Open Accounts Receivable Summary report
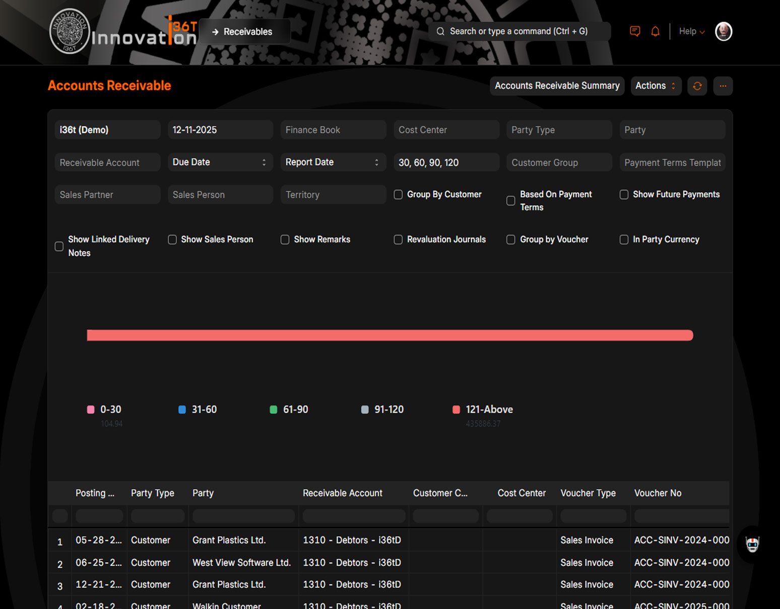This screenshot has width=780, height=609. [x=557, y=86]
